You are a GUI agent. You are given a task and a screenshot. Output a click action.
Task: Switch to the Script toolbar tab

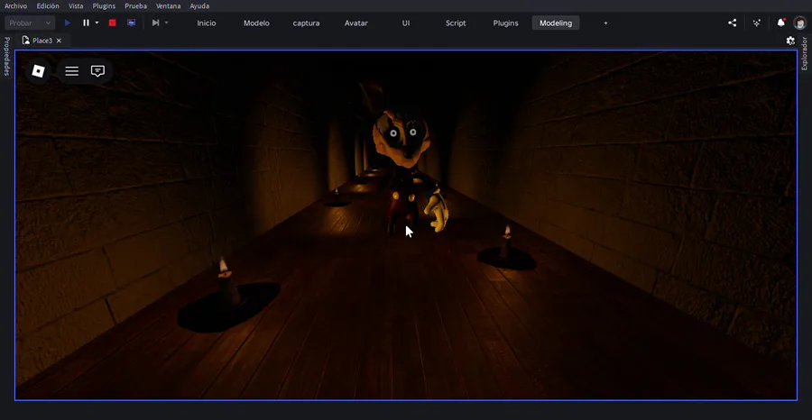click(x=456, y=23)
